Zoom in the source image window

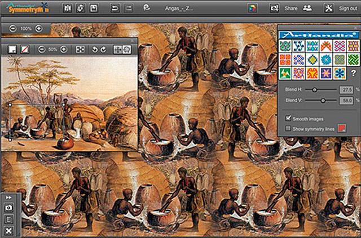64,50
